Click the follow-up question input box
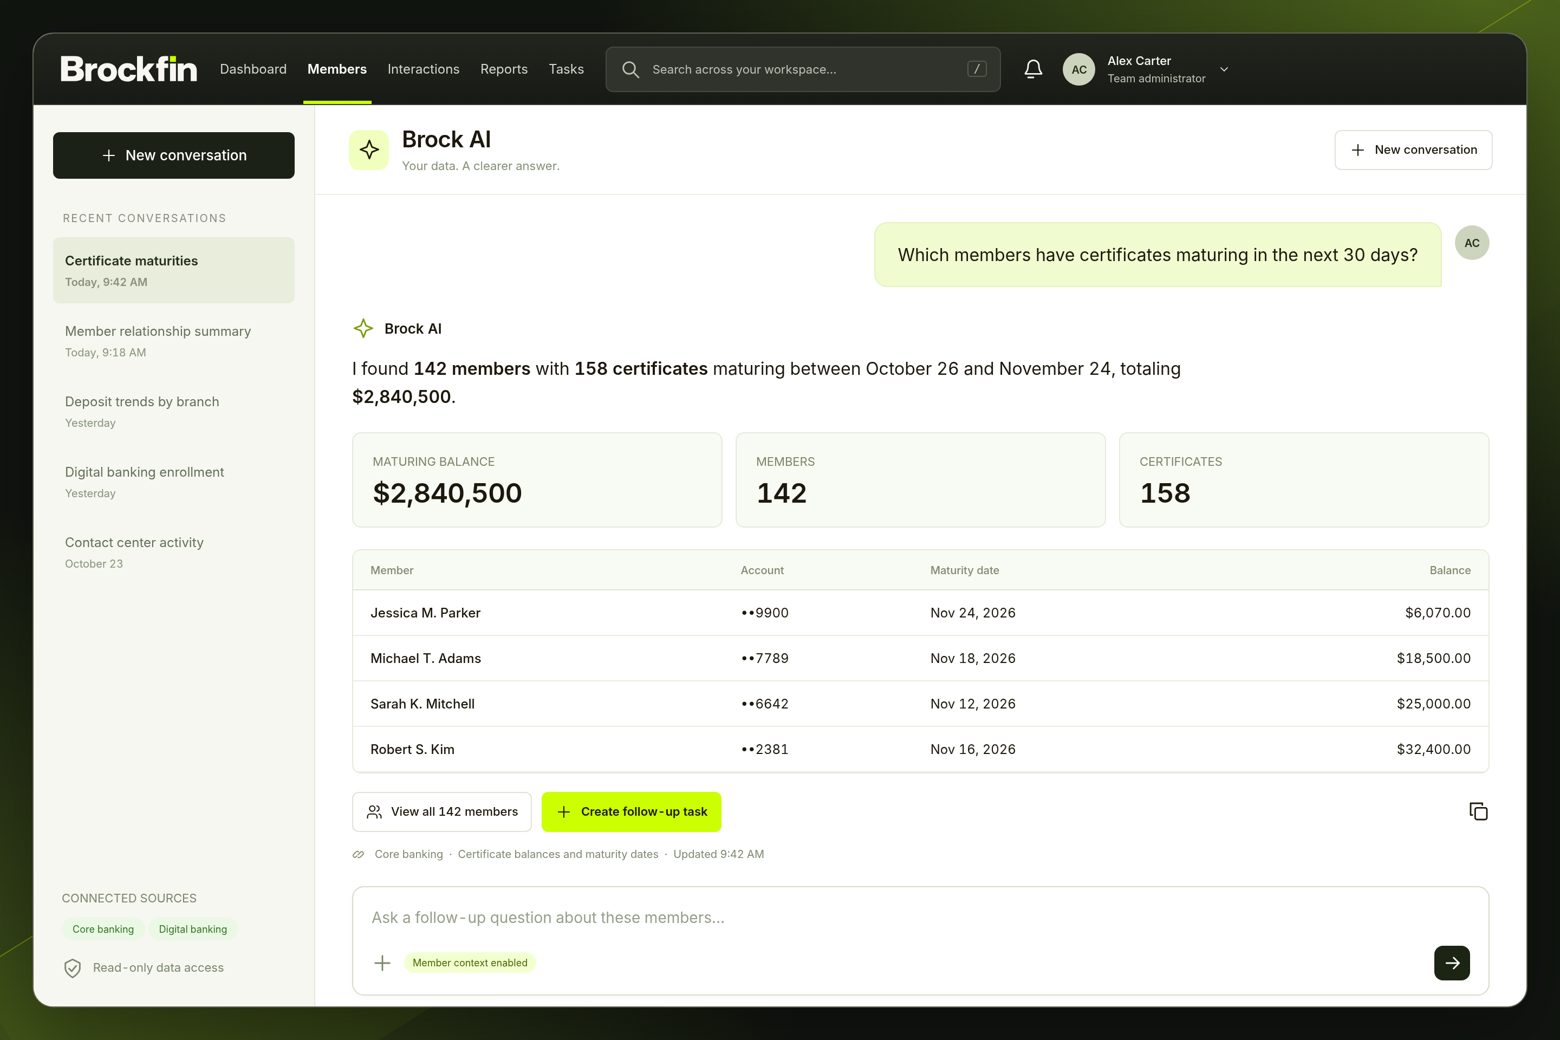The image size is (1560, 1040). 921,940
